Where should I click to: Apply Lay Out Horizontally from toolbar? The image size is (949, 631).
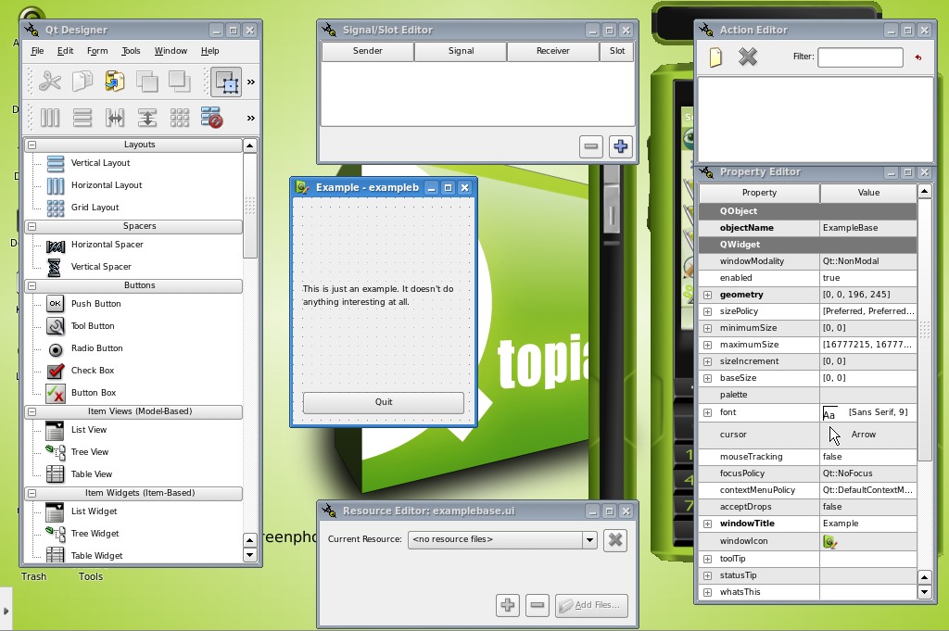point(50,118)
